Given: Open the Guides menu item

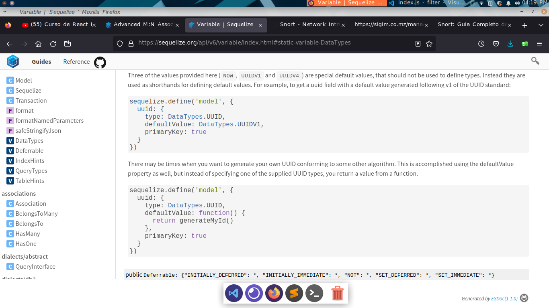Looking at the screenshot, I should (x=41, y=62).
